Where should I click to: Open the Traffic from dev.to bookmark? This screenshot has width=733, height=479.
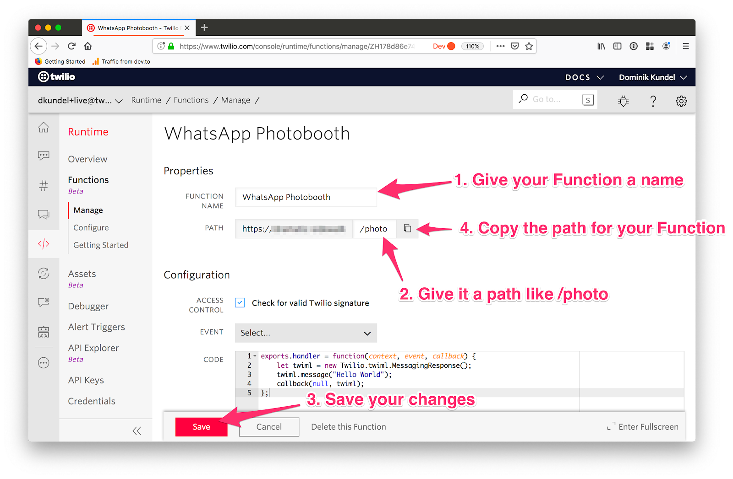pos(121,61)
